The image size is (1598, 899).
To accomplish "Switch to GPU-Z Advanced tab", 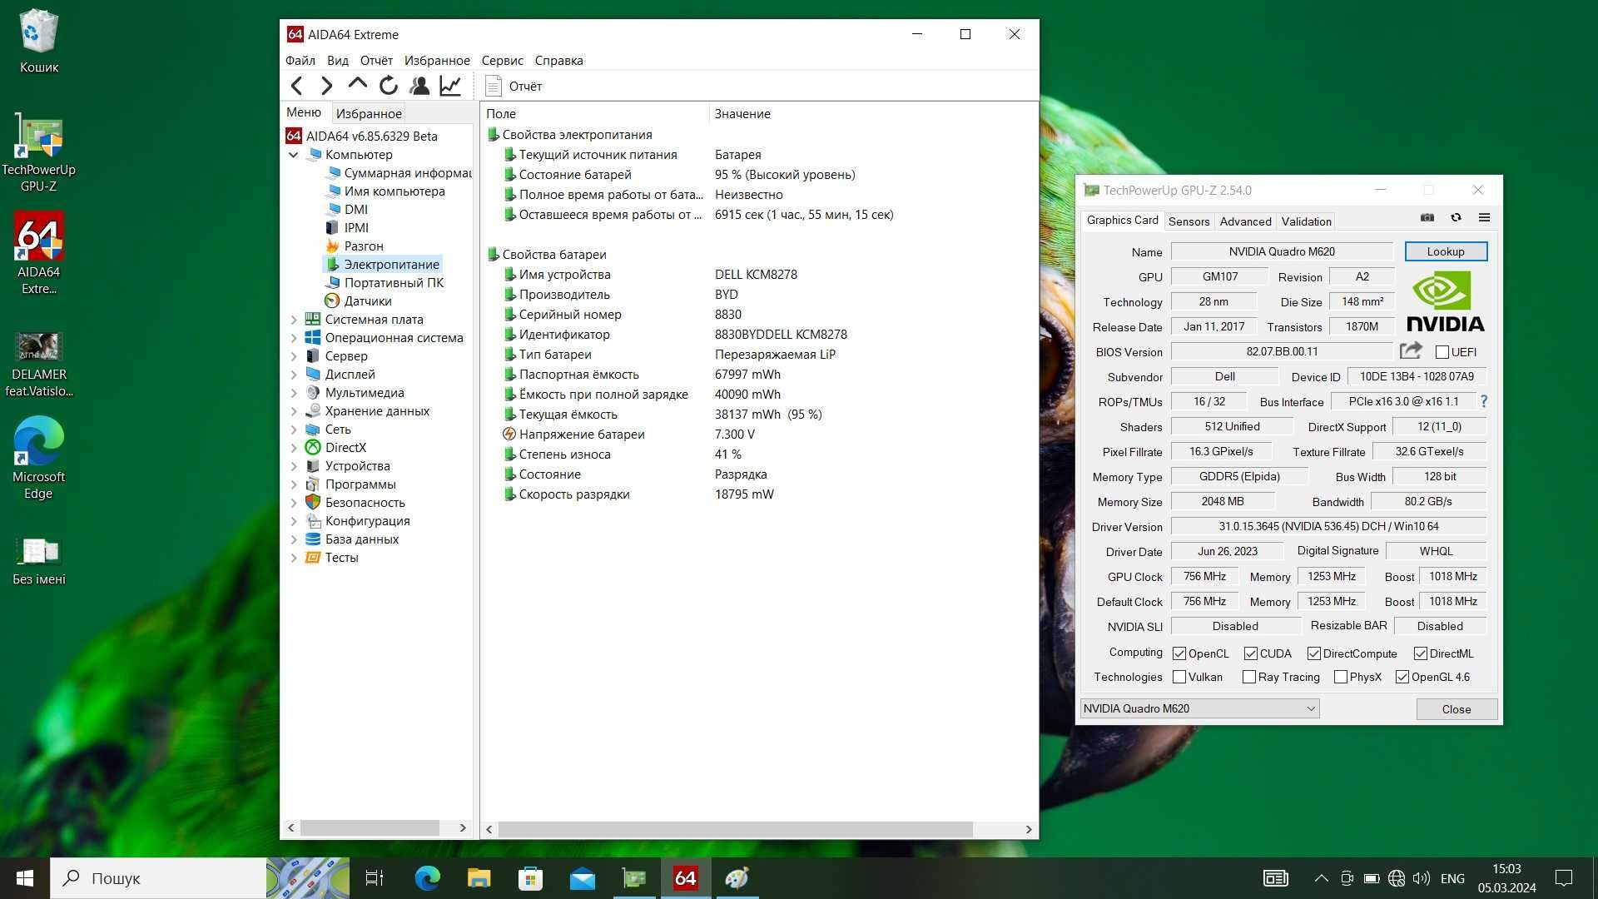I will (1245, 221).
